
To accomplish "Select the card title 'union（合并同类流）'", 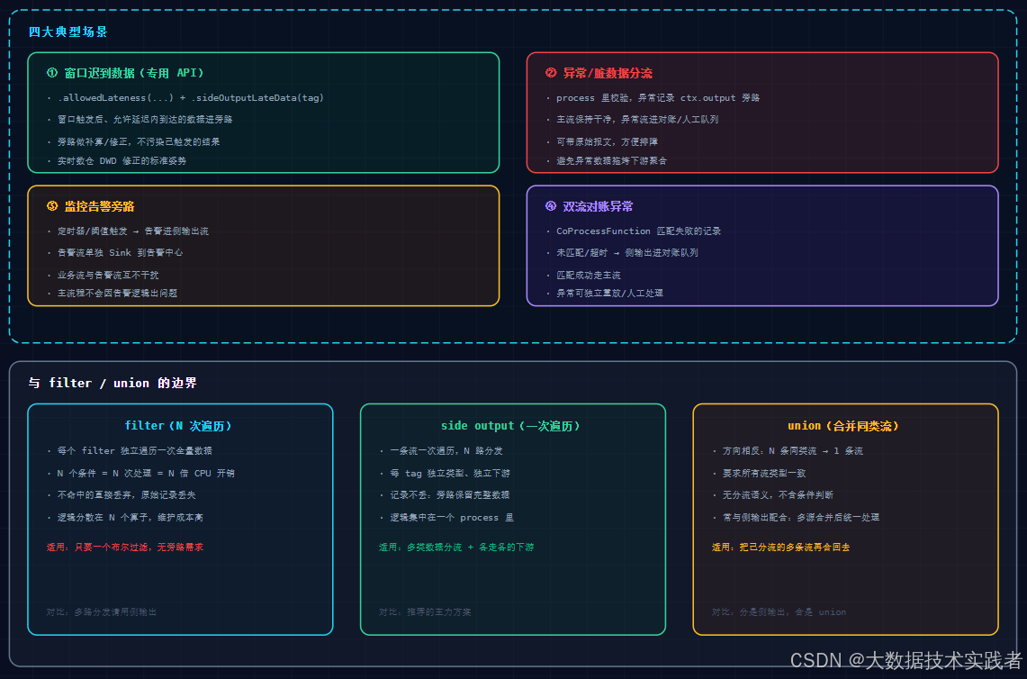I will tap(843, 426).
